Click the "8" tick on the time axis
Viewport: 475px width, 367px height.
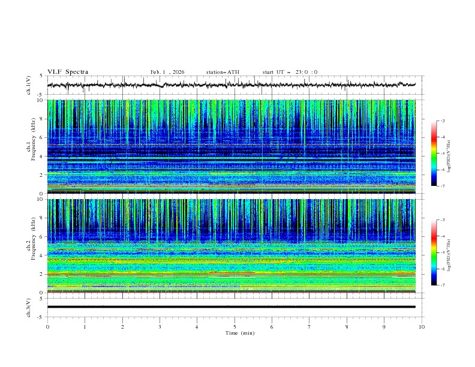click(347, 327)
